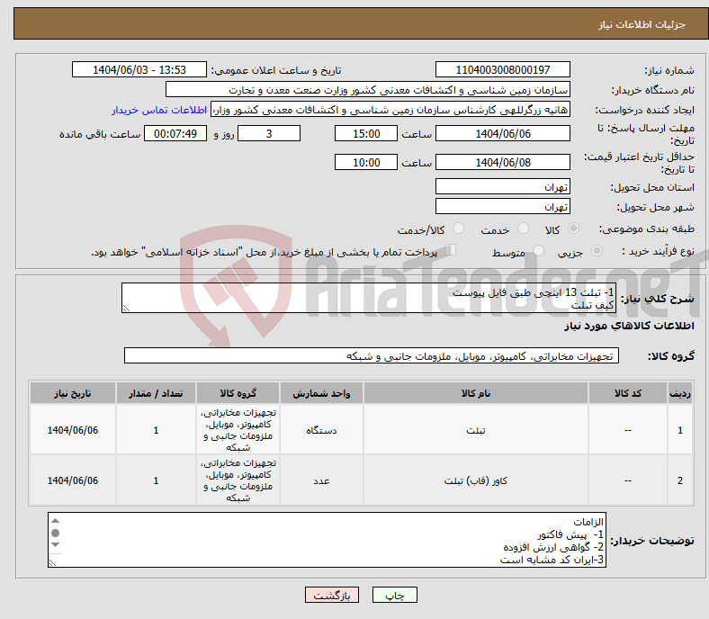Toggle the Islamic treasury payment checkbox
Image resolution: width=709 pixels, height=619 pixels.
451,250
